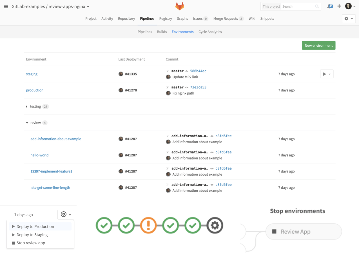Click the orange warning stage in pipeline graph
359x253 pixels.
[x=148, y=225]
